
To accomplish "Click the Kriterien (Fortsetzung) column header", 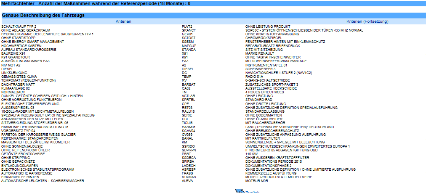I will [367, 21].
